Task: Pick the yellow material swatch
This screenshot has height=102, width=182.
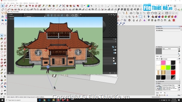Action: coord(163,68)
